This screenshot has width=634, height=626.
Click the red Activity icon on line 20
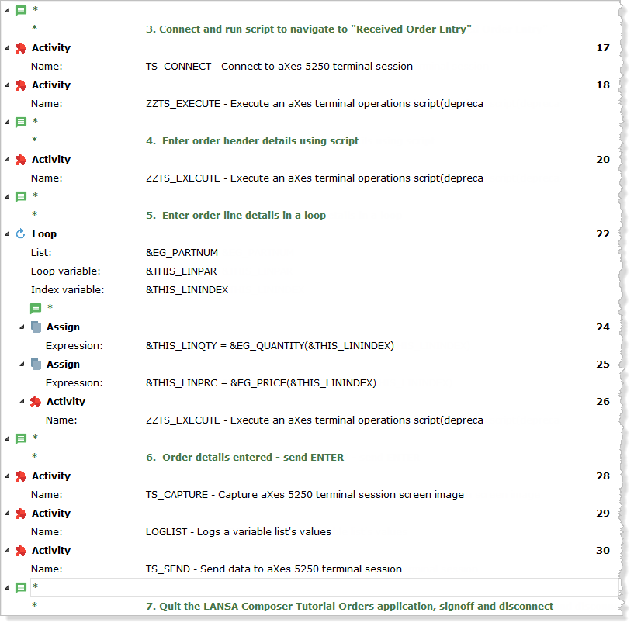pos(21,160)
